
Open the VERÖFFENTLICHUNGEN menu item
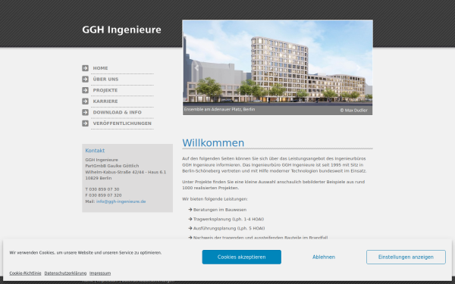122,123
